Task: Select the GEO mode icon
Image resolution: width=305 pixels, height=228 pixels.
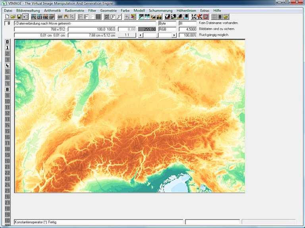Action: [40, 17]
